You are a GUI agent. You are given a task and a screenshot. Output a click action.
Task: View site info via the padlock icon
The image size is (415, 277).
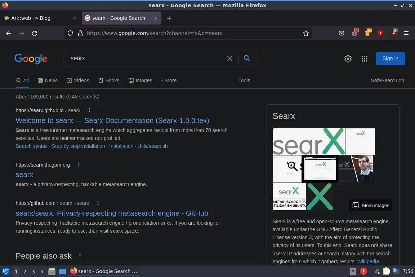coord(80,33)
